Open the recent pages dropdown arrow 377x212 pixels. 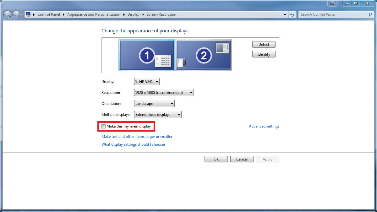point(23,15)
